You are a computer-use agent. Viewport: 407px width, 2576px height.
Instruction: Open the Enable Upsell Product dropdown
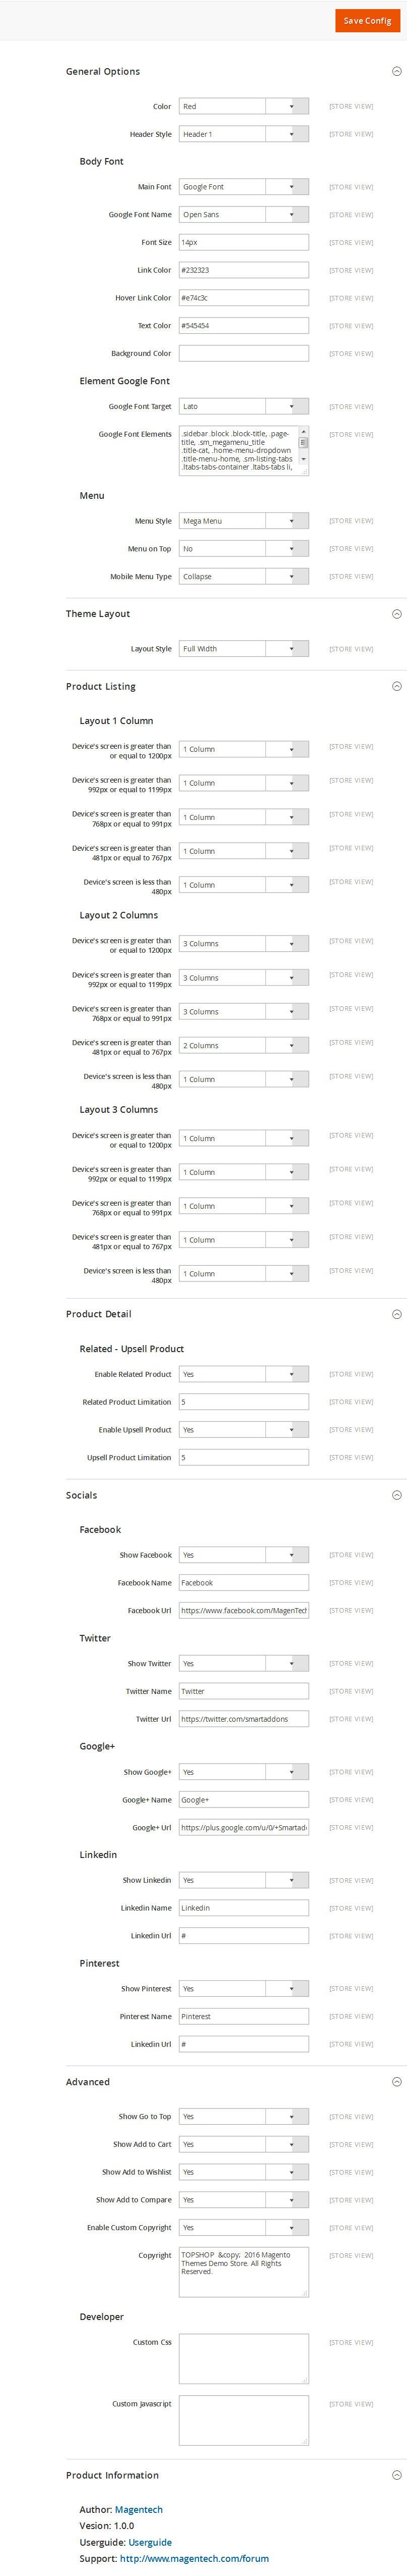tap(243, 1430)
